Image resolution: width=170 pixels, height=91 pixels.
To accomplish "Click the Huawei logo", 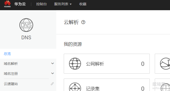I will [7, 4].
